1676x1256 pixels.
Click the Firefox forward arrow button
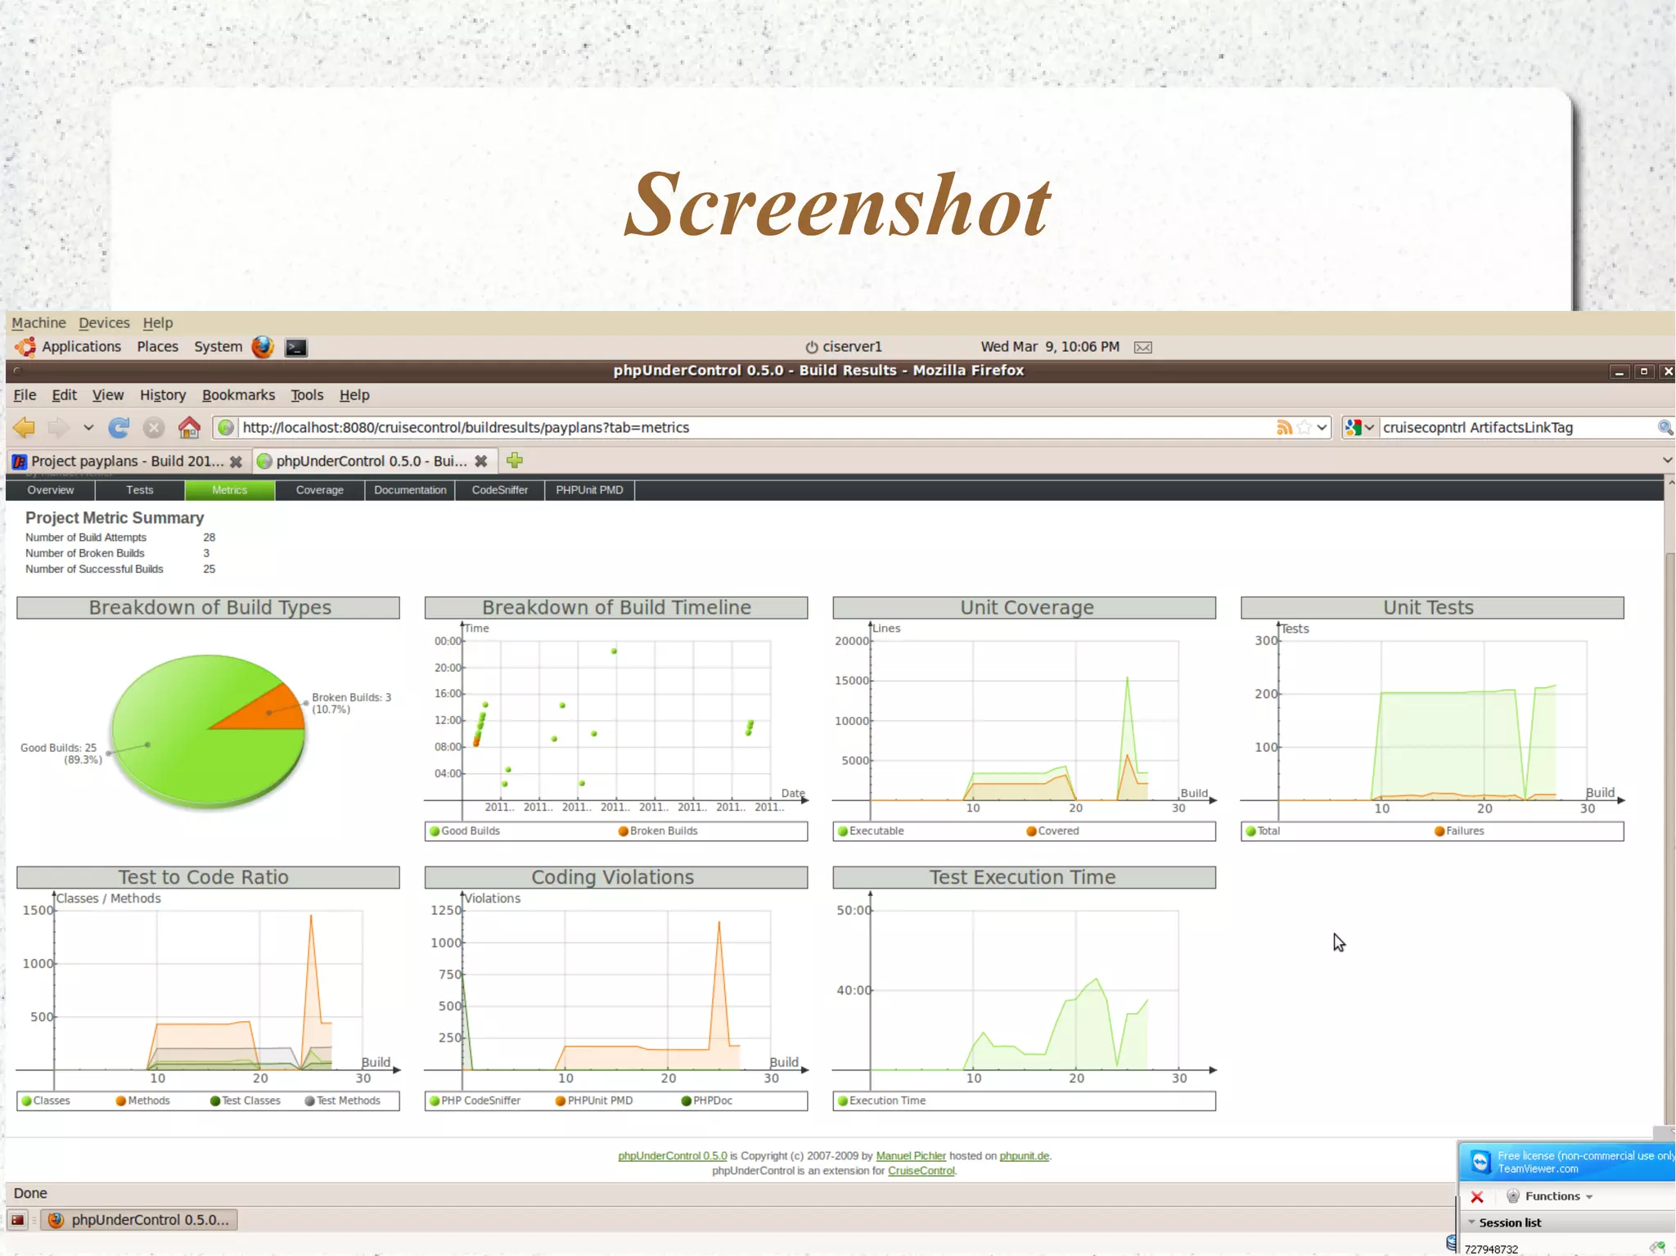click(x=58, y=427)
